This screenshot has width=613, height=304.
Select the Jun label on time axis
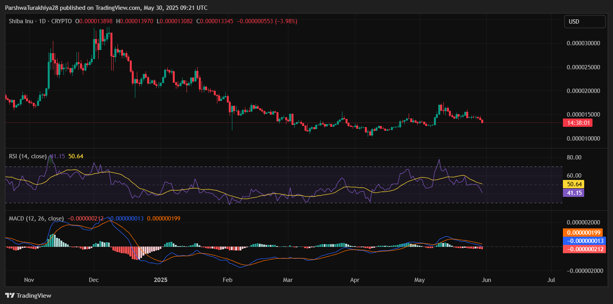(x=486, y=280)
